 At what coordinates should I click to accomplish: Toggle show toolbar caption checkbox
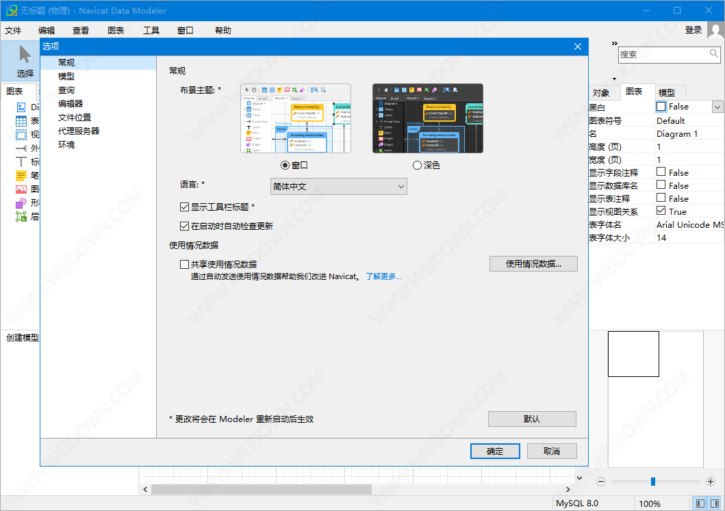(184, 207)
